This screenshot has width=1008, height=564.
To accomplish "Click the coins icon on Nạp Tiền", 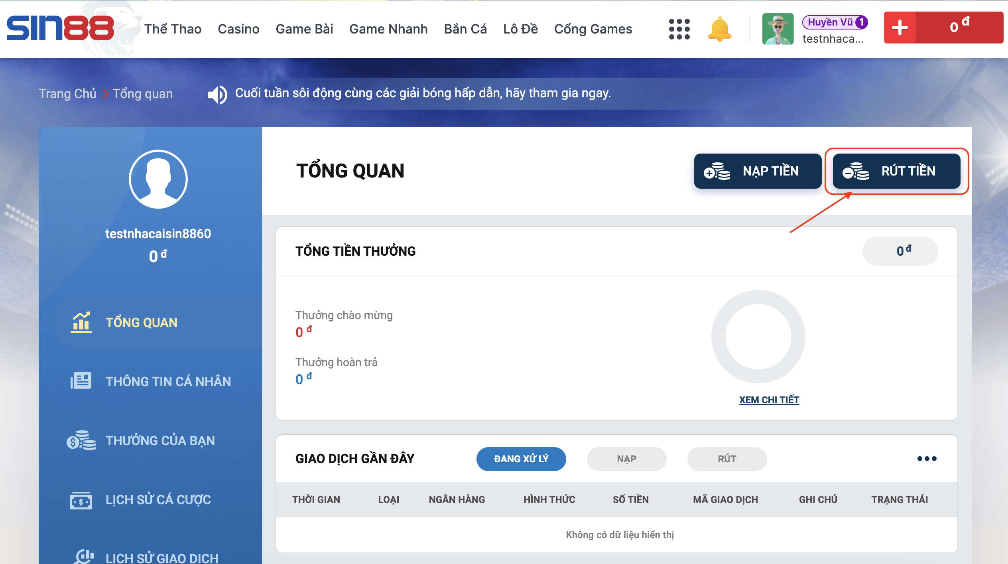I will coord(717,171).
